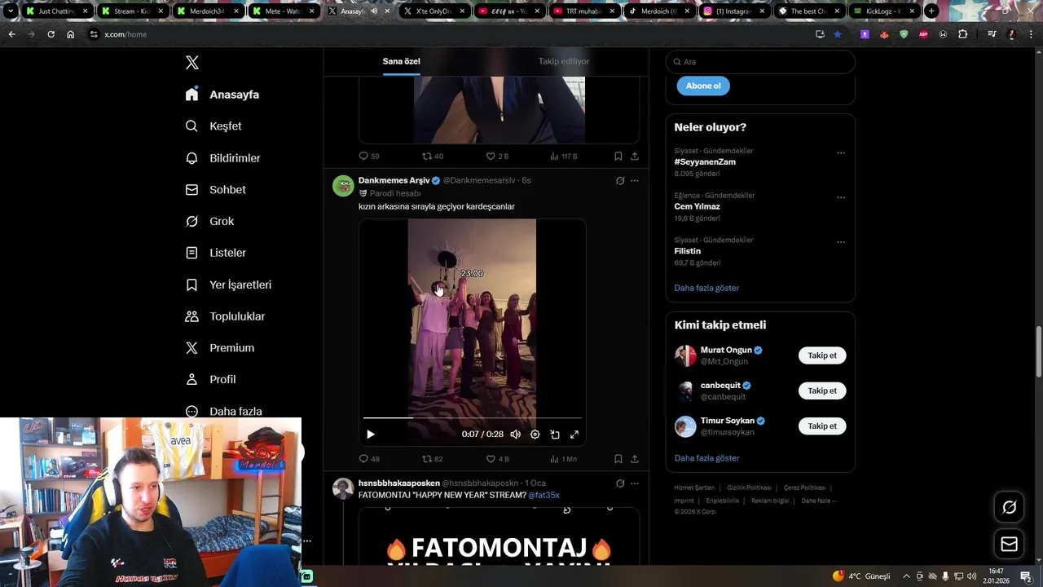1043x587 pixels.
Task: Open the floating messages envelope button
Action: click(x=1009, y=544)
